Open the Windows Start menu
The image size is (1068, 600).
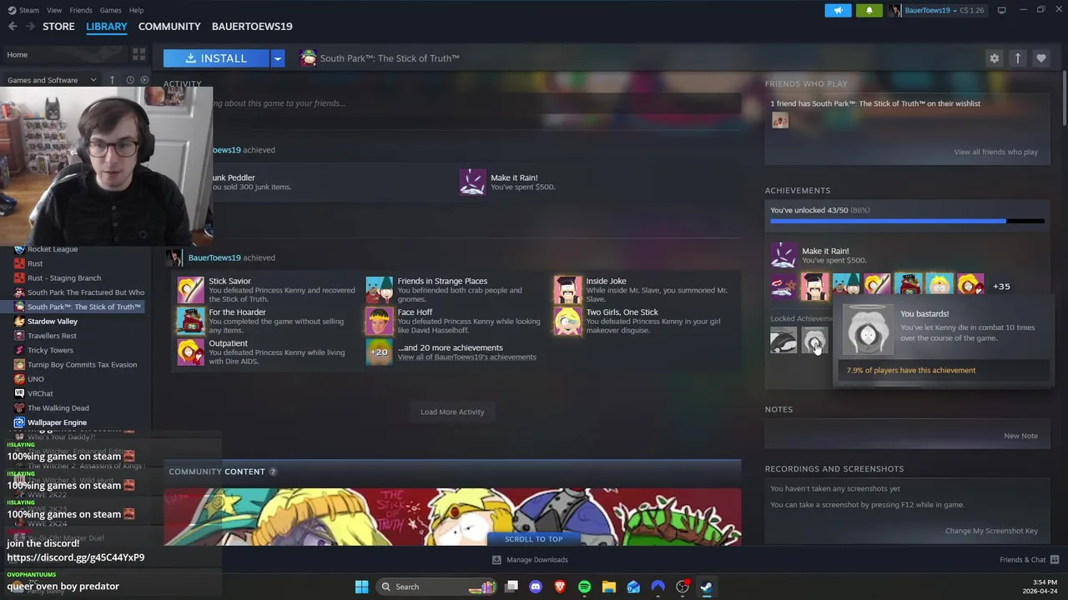361,587
